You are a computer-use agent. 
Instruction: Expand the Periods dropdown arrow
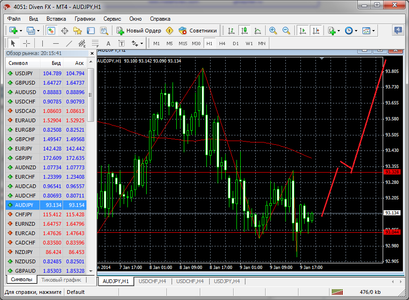(x=356, y=31)
